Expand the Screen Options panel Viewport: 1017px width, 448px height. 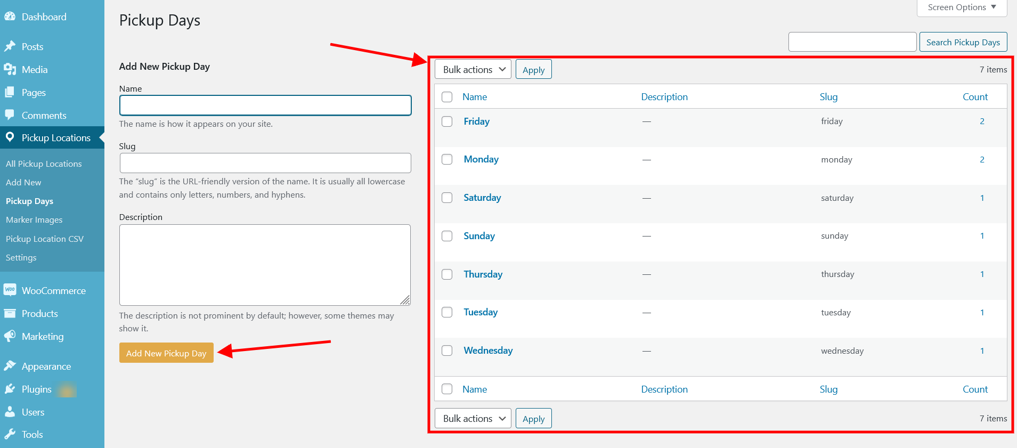point(962,7)
